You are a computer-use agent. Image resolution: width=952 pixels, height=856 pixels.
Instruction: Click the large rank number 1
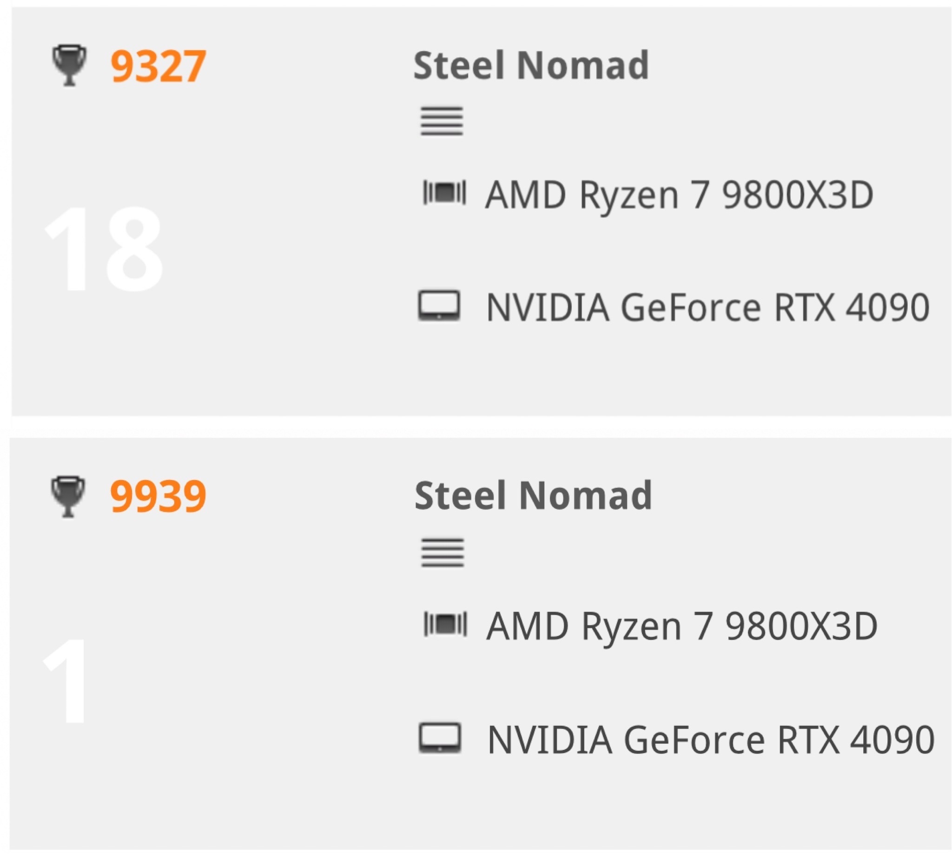(66, 681)
